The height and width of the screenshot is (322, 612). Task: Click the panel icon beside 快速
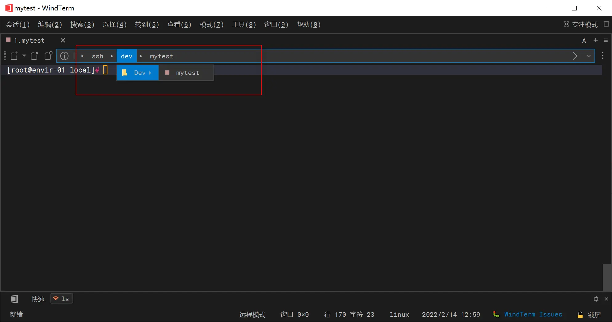tap(14, 299)
